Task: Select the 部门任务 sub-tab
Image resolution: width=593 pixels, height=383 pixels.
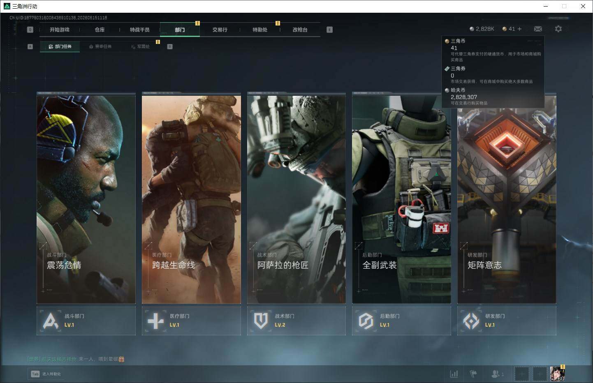Action: coord(60,46)
